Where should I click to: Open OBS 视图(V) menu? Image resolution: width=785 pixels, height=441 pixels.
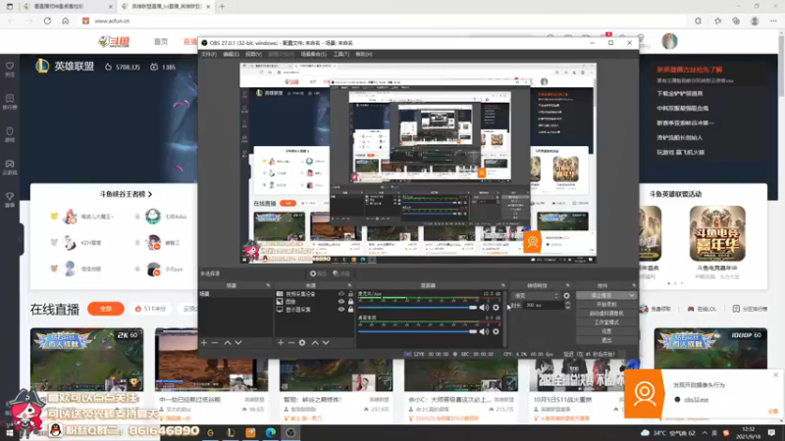pyautogui.click(x=253, y=54)
